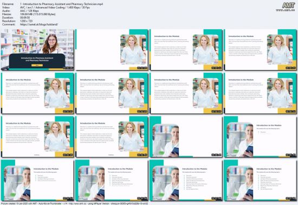Open the blank slide thumbnail showing only the blonde pharmacist
This screenshot has height=205, width=298.
(112, 50)
